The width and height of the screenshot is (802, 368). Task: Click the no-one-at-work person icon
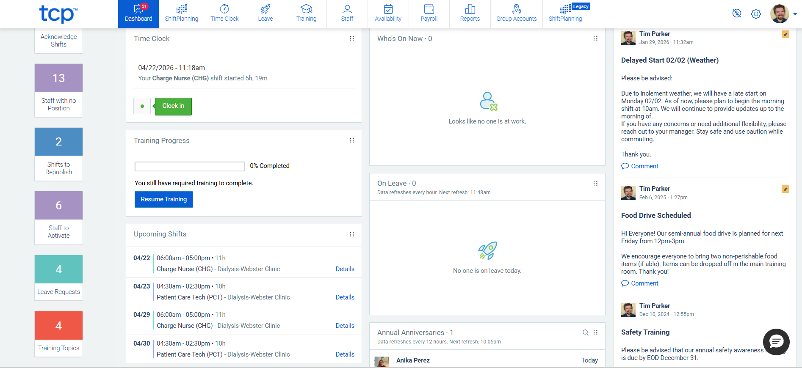click(x=488, y=102)
